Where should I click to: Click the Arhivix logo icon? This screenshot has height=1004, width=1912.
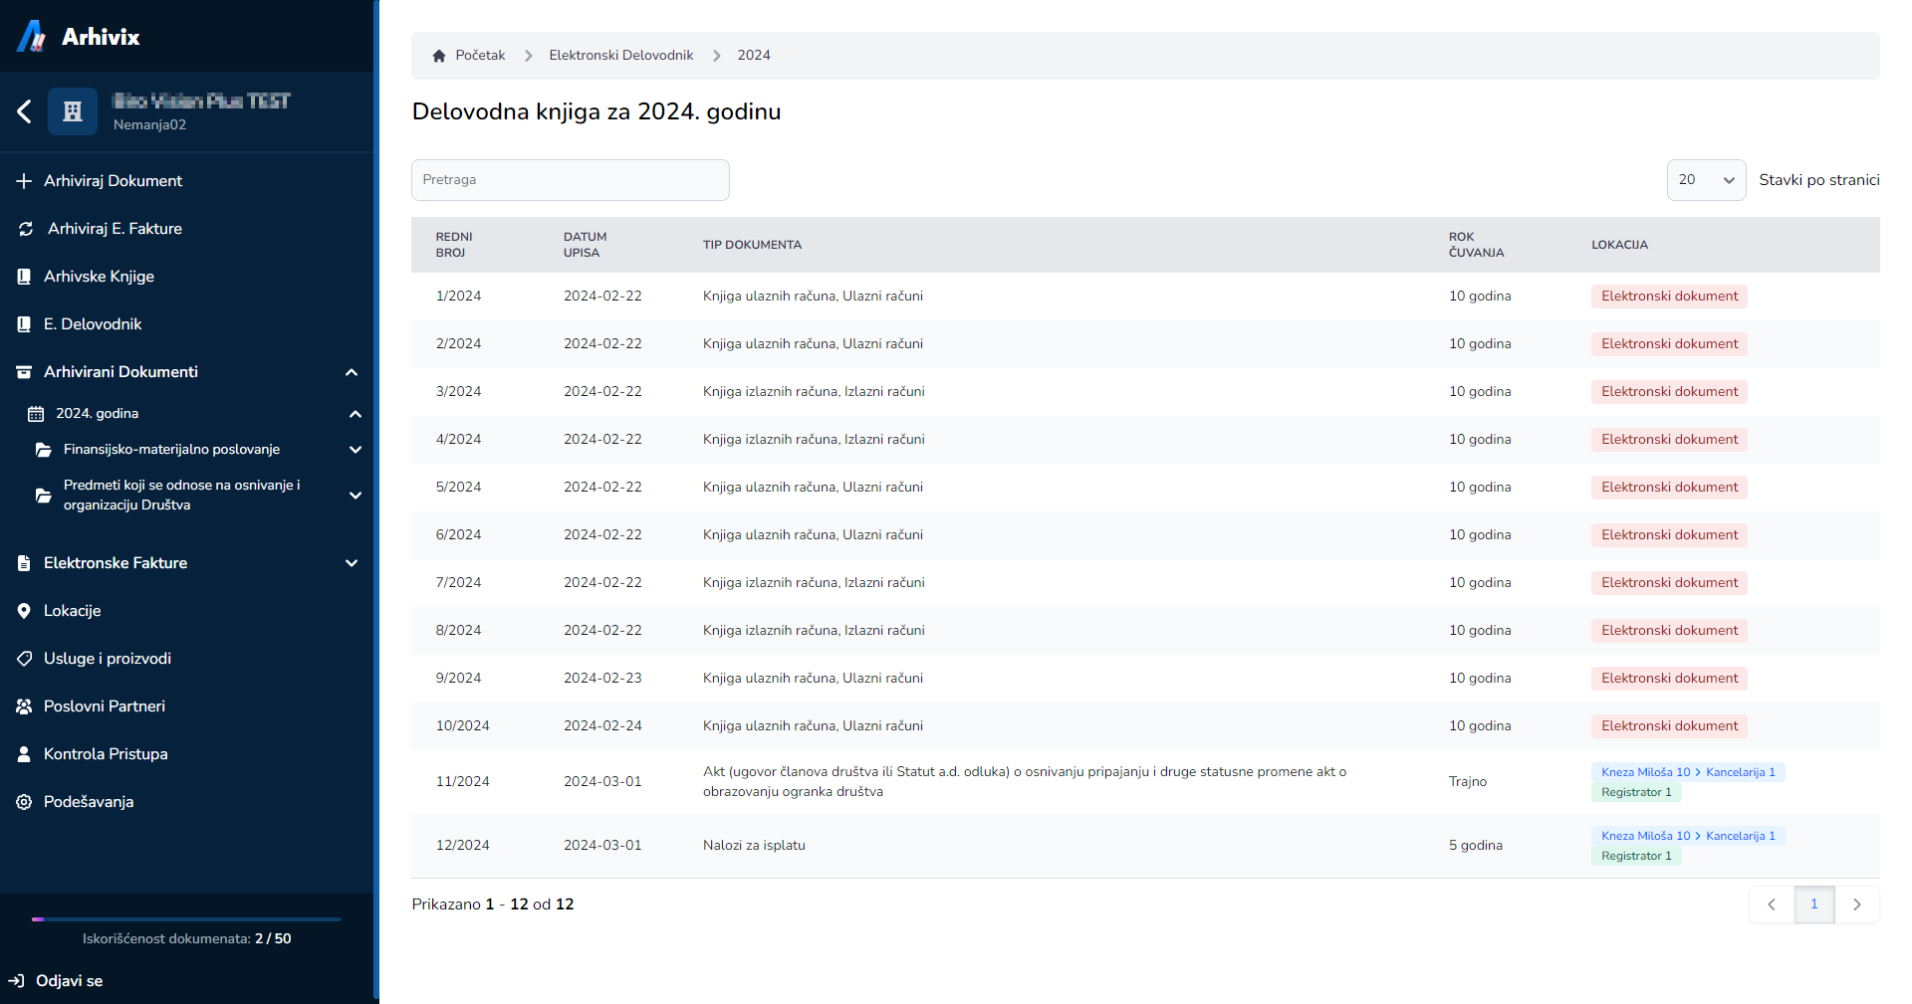point(32,37)
